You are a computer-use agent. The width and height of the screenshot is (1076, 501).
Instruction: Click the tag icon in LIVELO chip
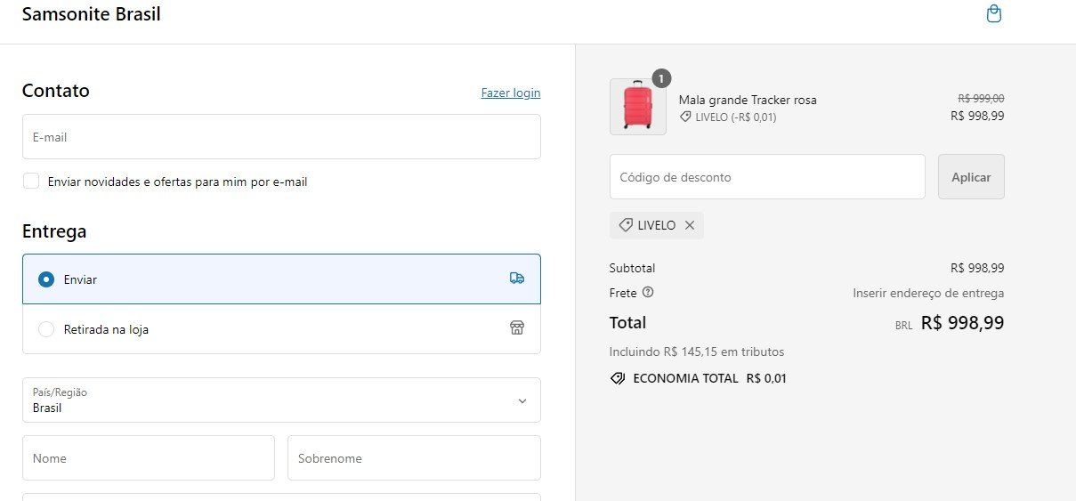tap(626, 225)
